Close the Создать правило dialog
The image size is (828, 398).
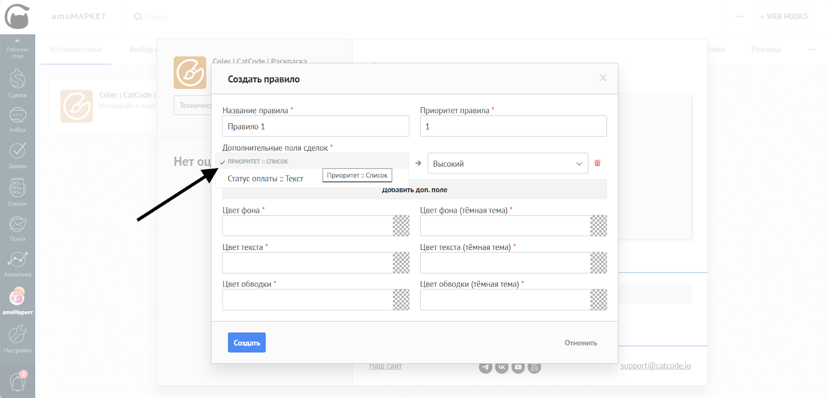coord(603,78)
